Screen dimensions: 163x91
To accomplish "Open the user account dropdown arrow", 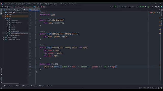I will coord(112,7).
